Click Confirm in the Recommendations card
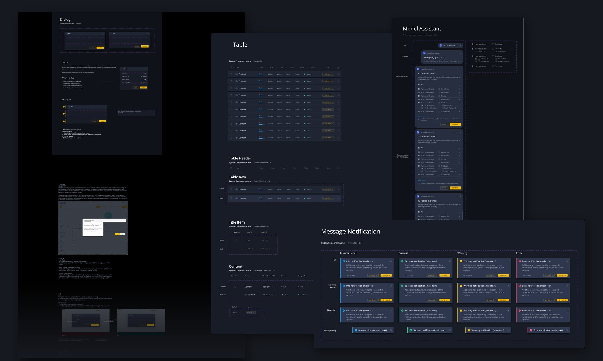This screenshot has height=361, width=603. [x=455, y=124]
